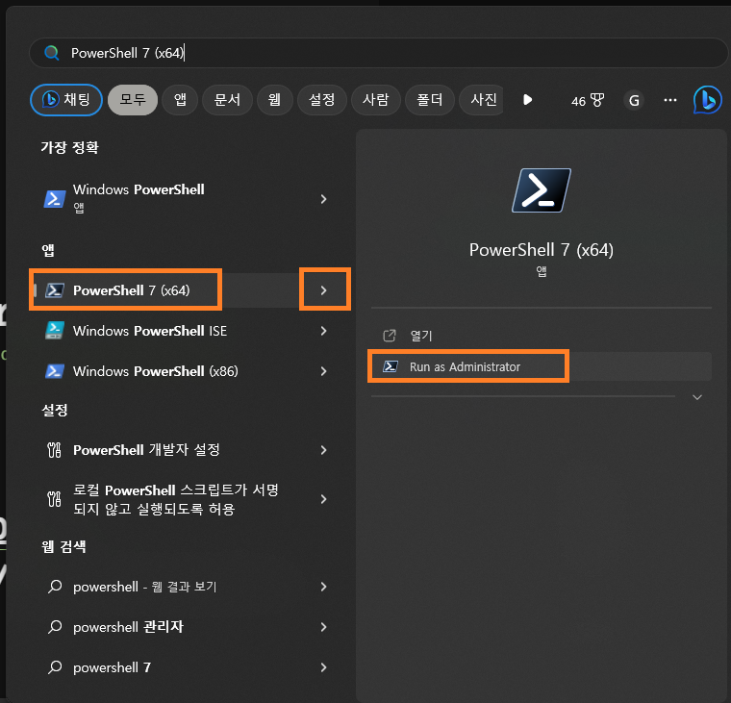
Task: Open the Bing chat 채팅 button
Action: [x=66, y=100]
